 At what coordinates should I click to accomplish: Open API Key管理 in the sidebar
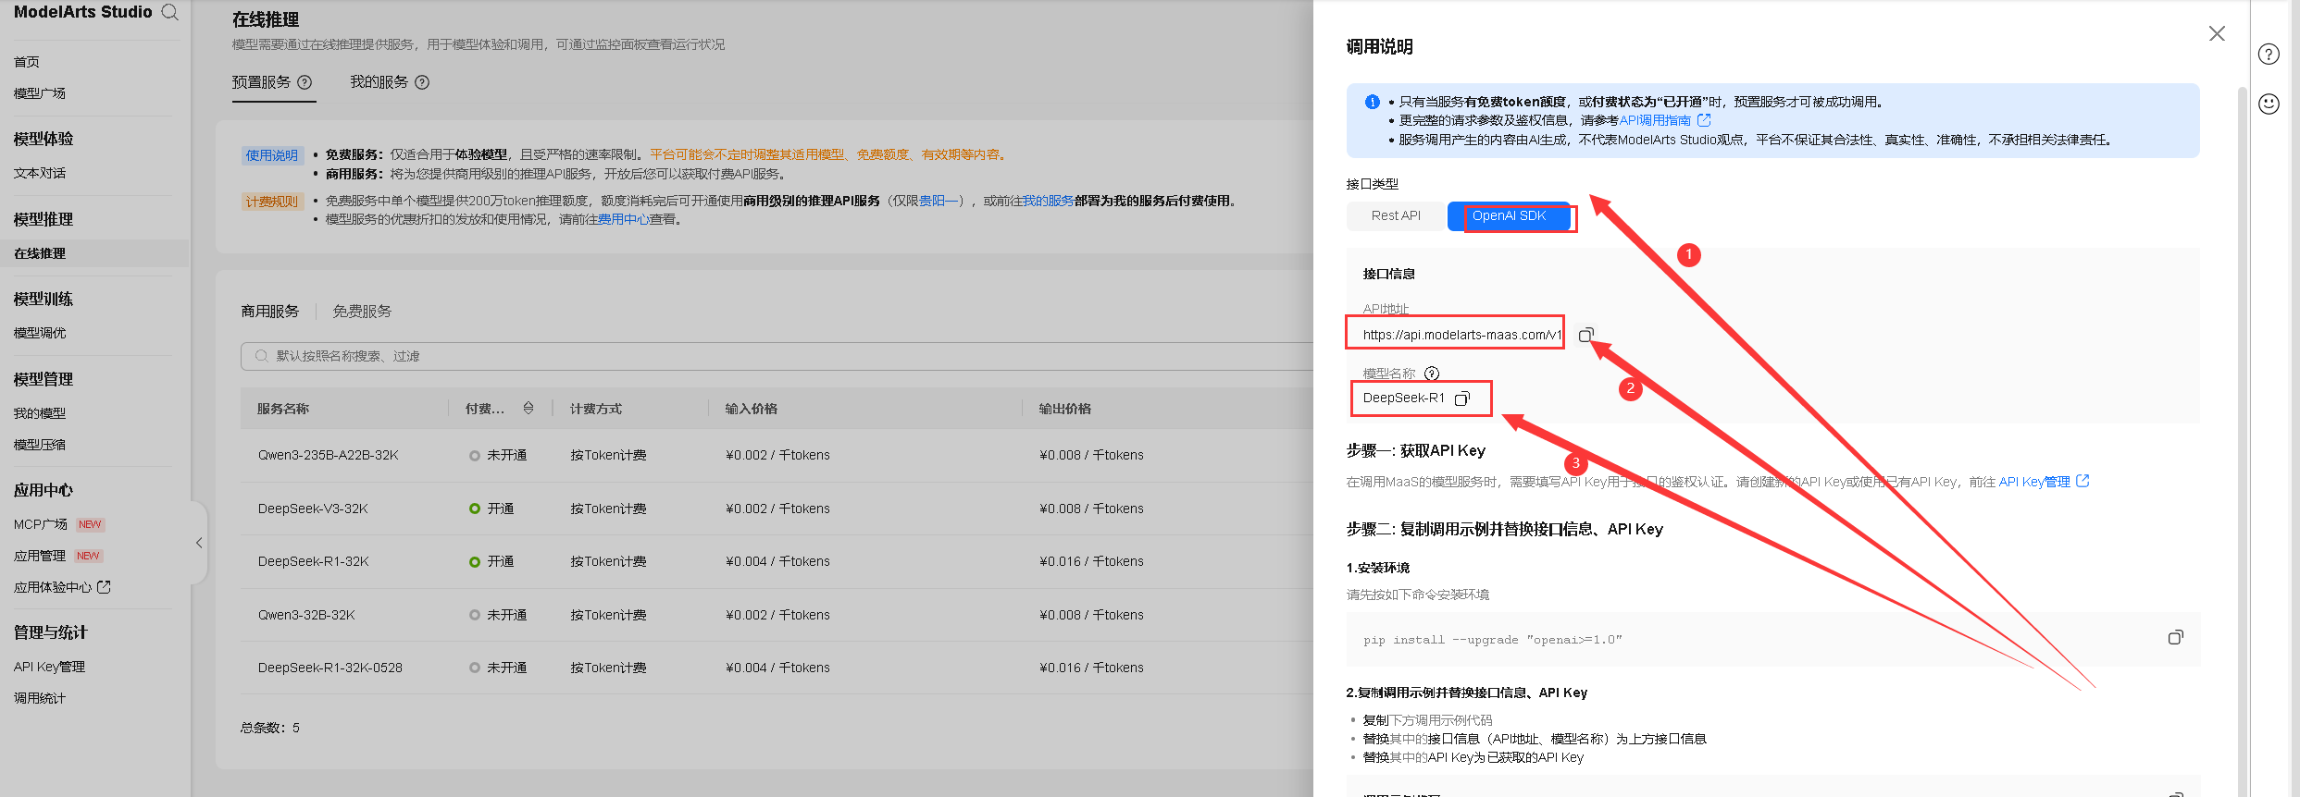pyautogui.click(x=49, y=667)
